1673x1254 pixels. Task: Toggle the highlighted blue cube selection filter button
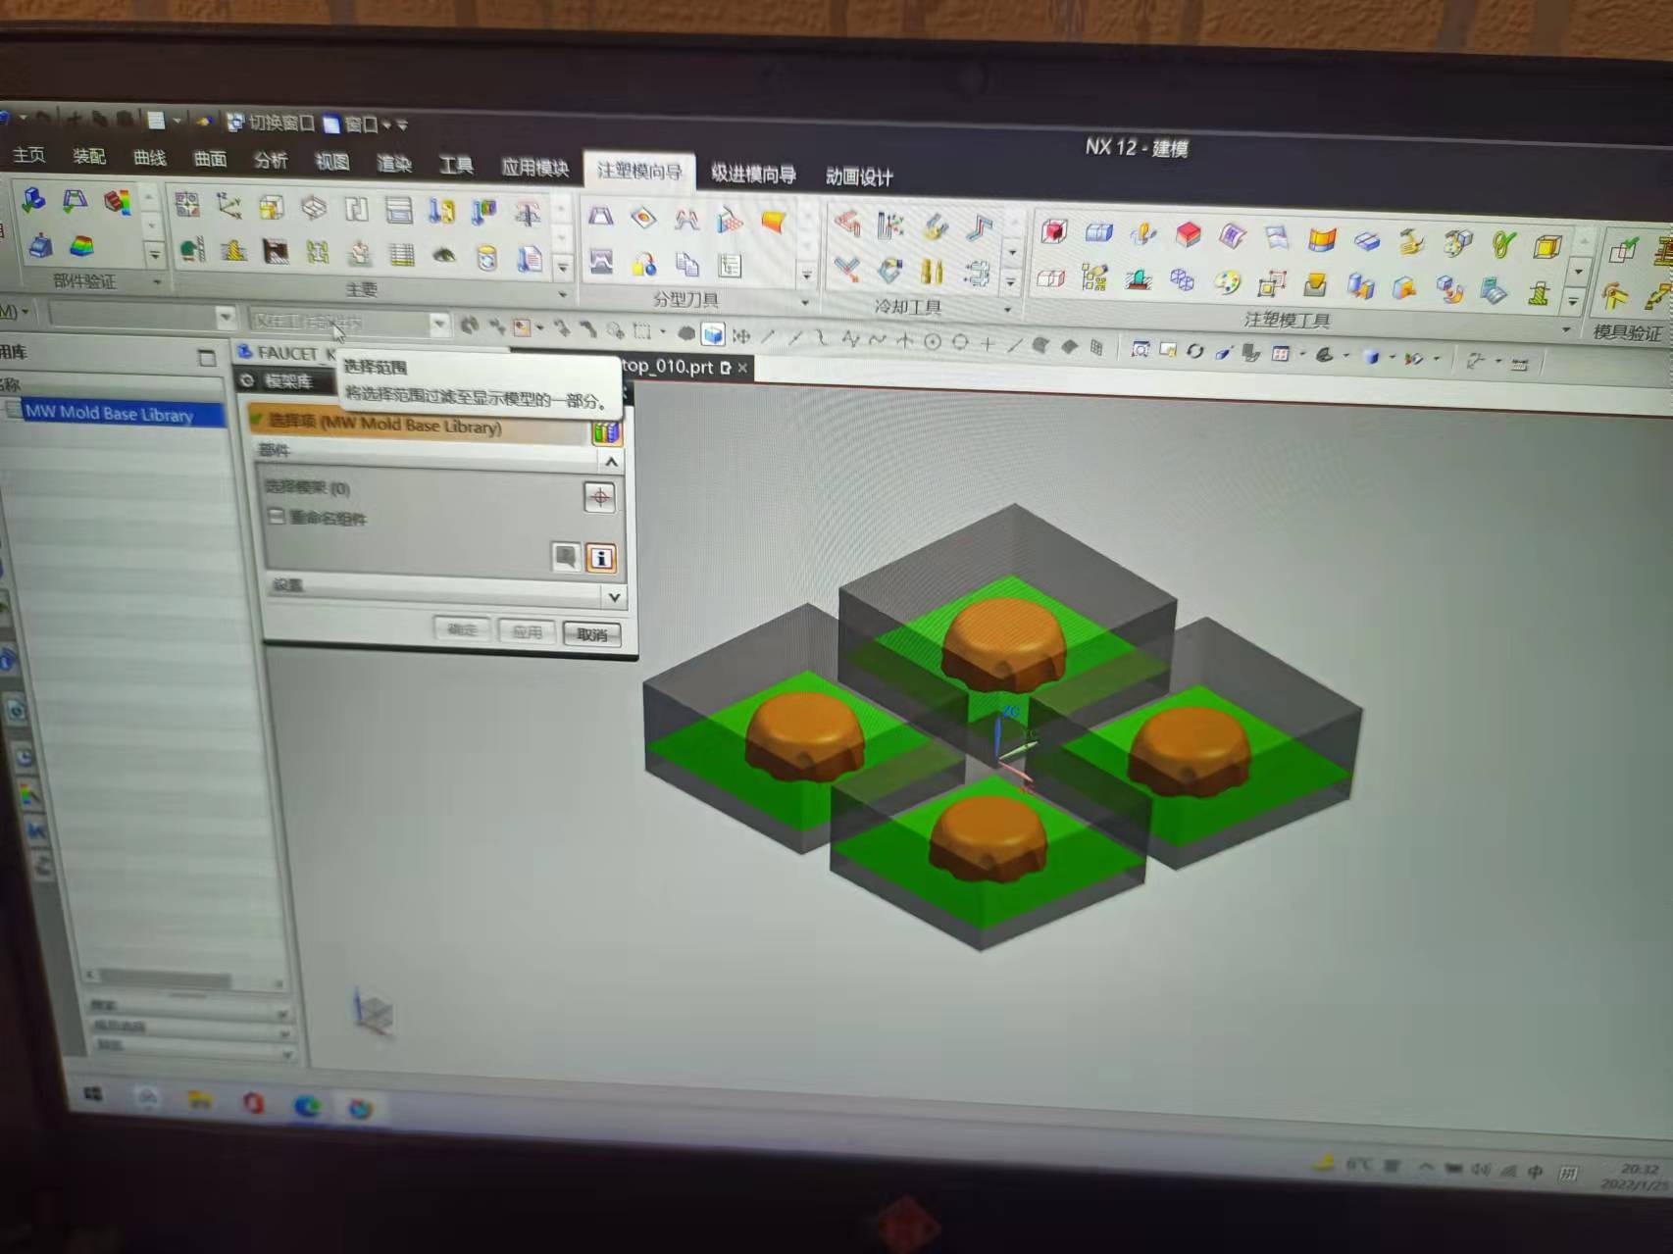click(713, 335)
